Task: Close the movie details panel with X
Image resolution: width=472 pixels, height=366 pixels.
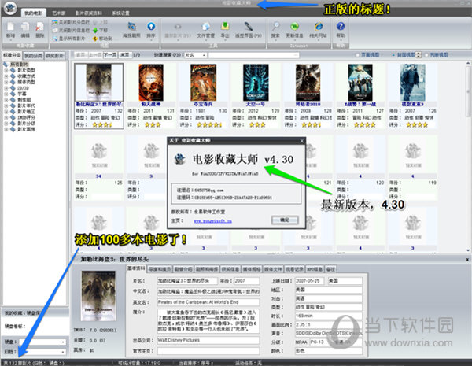Action: (467, 260)
